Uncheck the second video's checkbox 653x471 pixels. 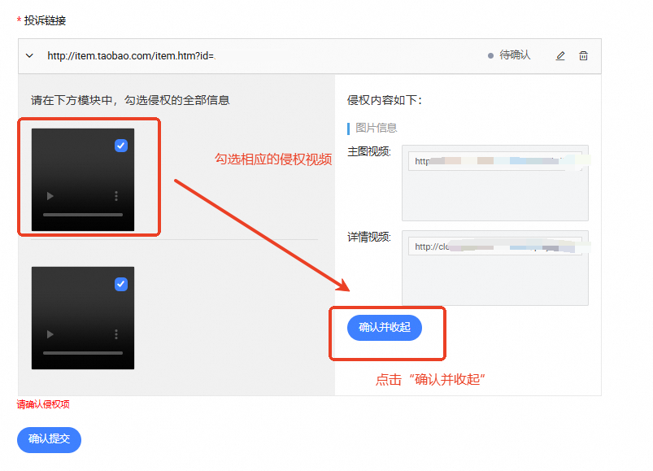point(121,284)
